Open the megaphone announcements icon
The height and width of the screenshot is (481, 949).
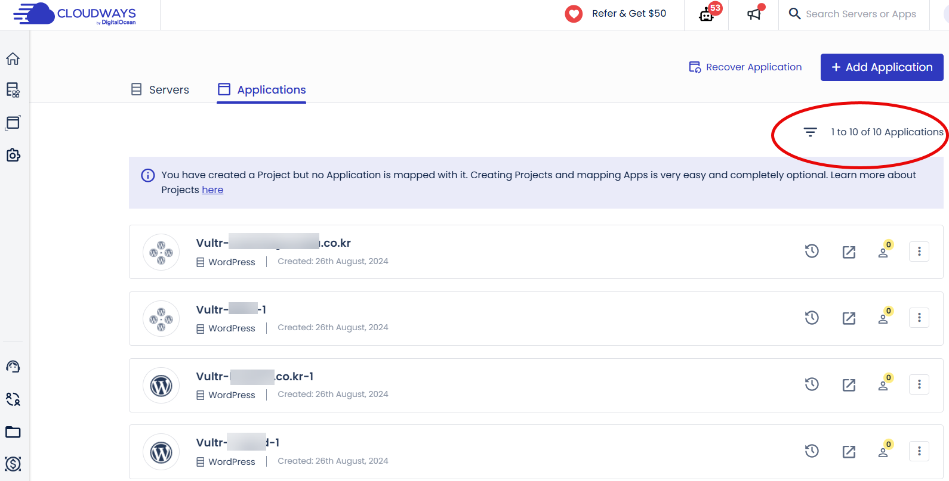point(755,13)
